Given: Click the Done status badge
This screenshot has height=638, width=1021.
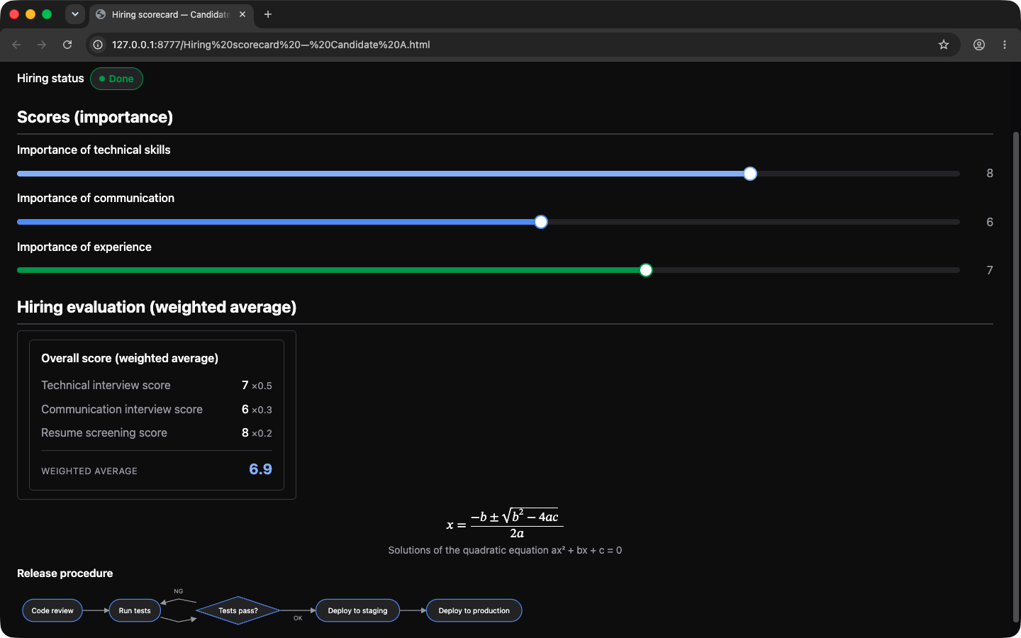Looking at the screenshot, I should (x=117, y=79).
